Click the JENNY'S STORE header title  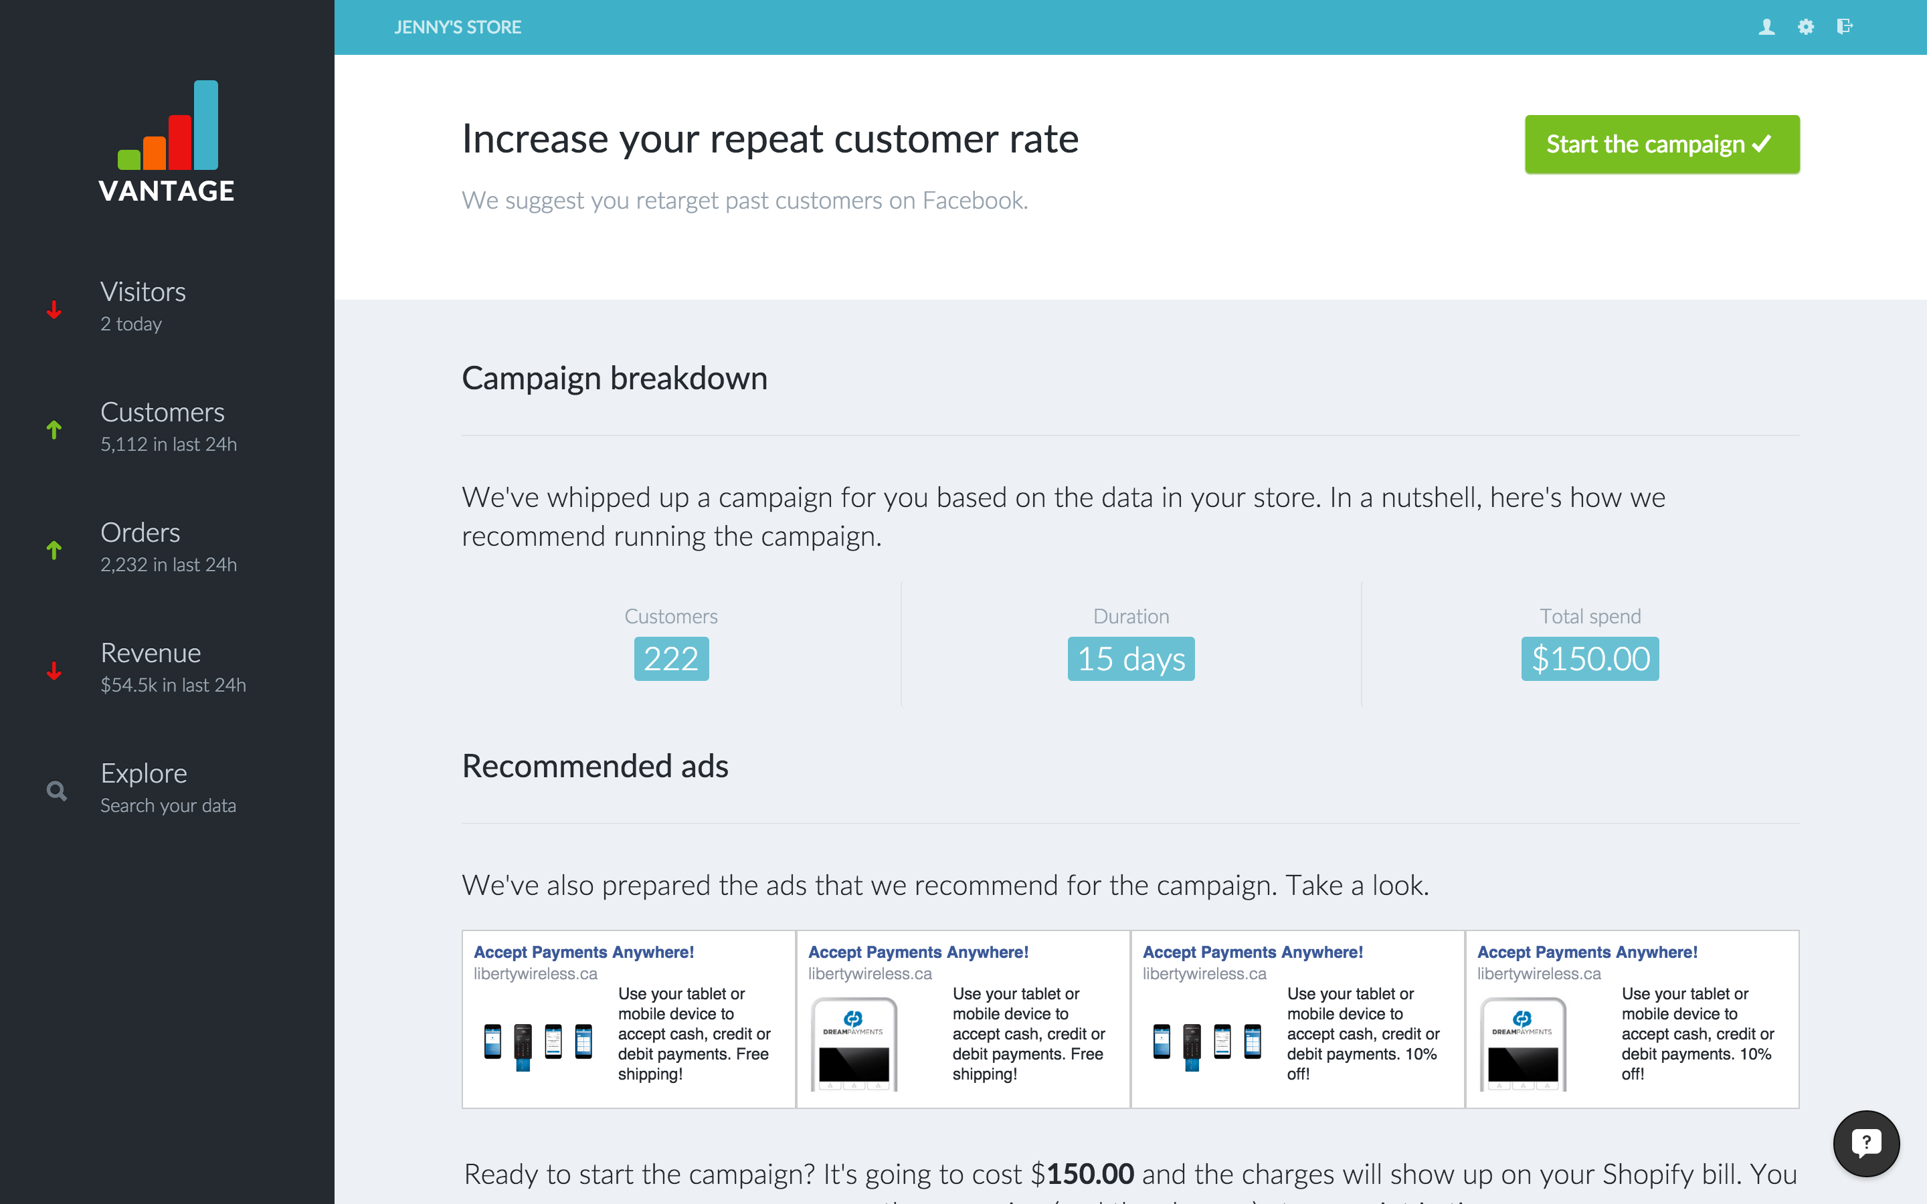[x=458, y=27]
